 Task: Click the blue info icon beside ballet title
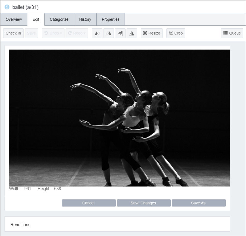(x=7, y=7)
